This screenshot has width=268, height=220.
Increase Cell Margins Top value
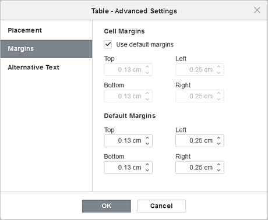147,66
